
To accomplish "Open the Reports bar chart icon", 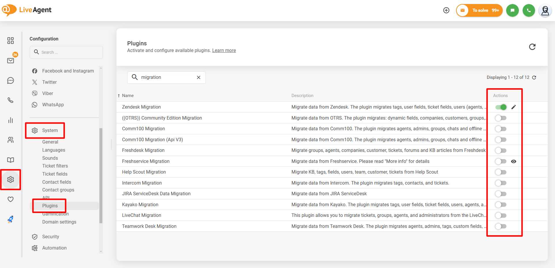I will pyautogui.click(x=11, y=120).
